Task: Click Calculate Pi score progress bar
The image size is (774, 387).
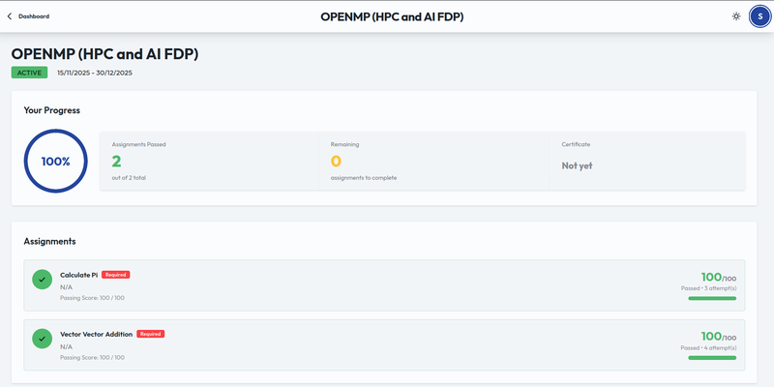Action: (711, 299)
